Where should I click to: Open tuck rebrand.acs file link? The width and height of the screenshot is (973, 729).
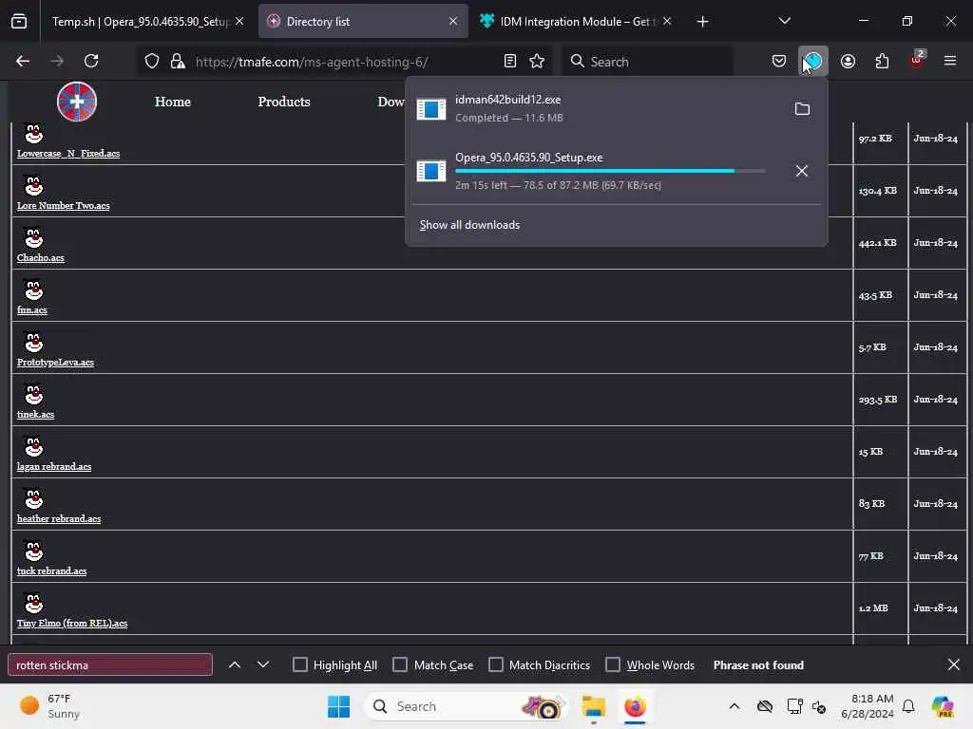[51, 570]
